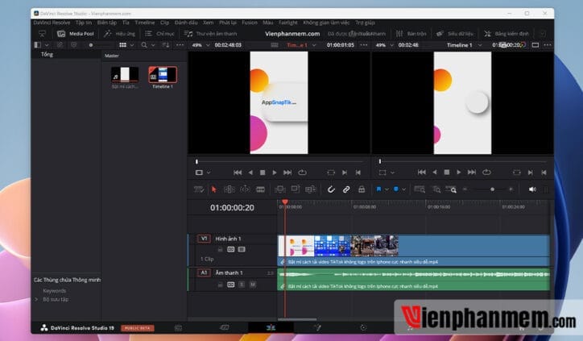This screenshot has height=341, width=583.
Task: Pick the Blade Edit Mode tool
Action: 260,189
